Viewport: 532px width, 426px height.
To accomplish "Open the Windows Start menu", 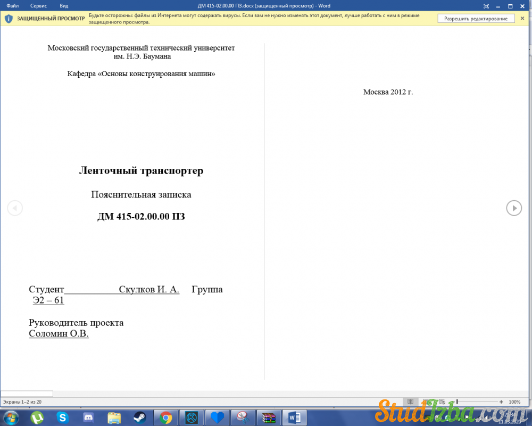I will [11, 417].
